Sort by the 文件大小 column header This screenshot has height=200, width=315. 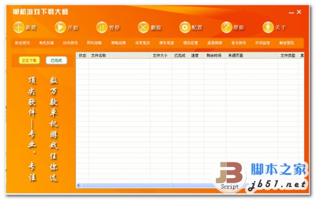161,55
